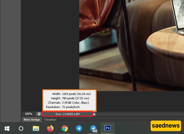Launch Firefox from the taskbar
The height and width of the screenshot is (134, 184).
tap(50, 128)
